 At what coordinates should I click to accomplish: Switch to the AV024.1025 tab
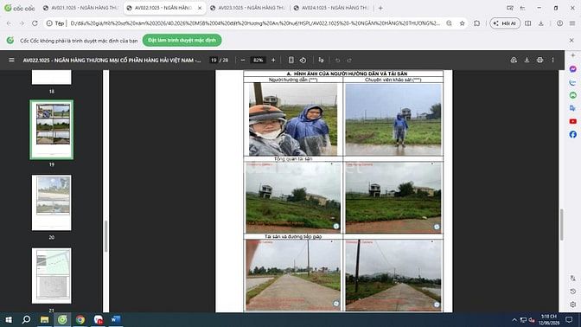[331, 8]
